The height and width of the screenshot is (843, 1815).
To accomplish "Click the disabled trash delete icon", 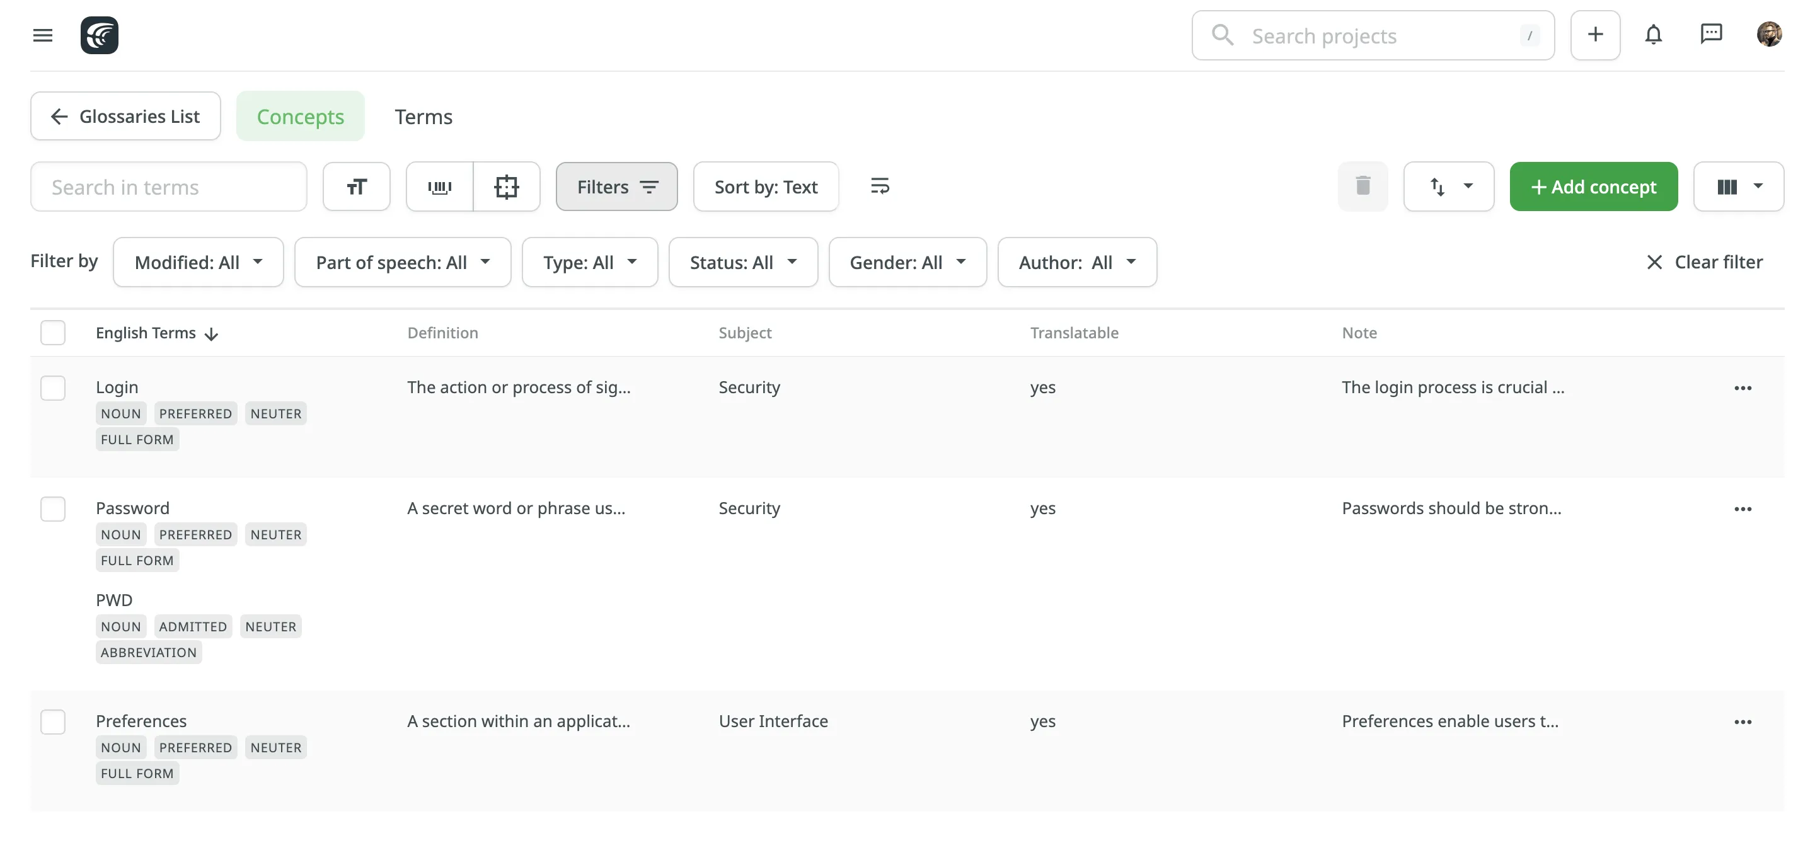I will coord(1363,186).
